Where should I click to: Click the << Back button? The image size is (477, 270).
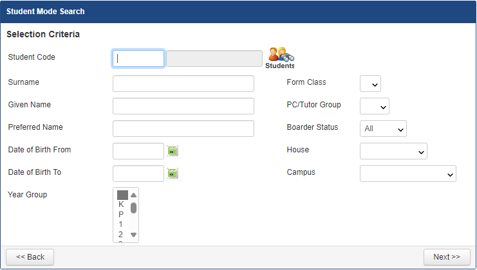pyautogui.click(x=30, y=257)
